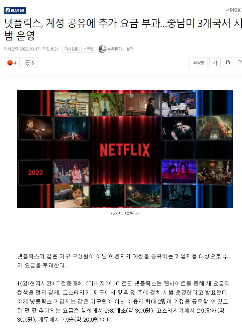The height and width of the screenshot is (333, 242).
Task: Click the article timestamp 2022.03.17. 오전 8:21
Action: tap(39, 49)
